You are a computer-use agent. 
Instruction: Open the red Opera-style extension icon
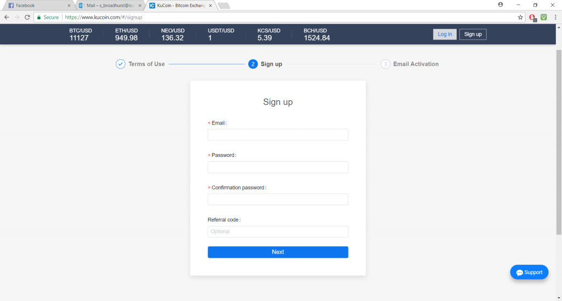532,17
